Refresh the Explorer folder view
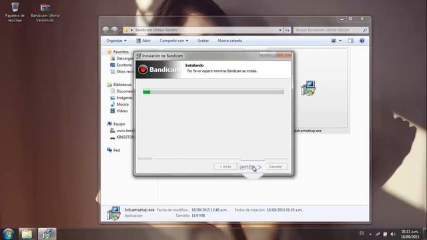This screenshot has height=240, width=427. (288, 30)
